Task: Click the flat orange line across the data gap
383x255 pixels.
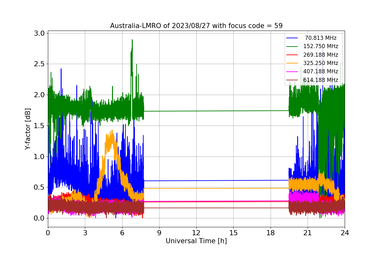Action: click(x=216, y=188)
